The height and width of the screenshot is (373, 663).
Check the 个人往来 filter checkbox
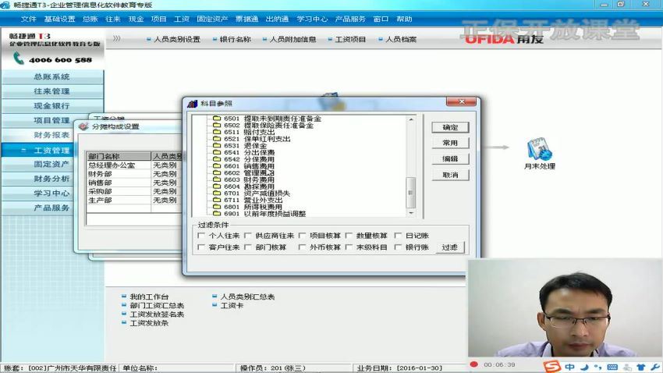(x=201, y=235)
